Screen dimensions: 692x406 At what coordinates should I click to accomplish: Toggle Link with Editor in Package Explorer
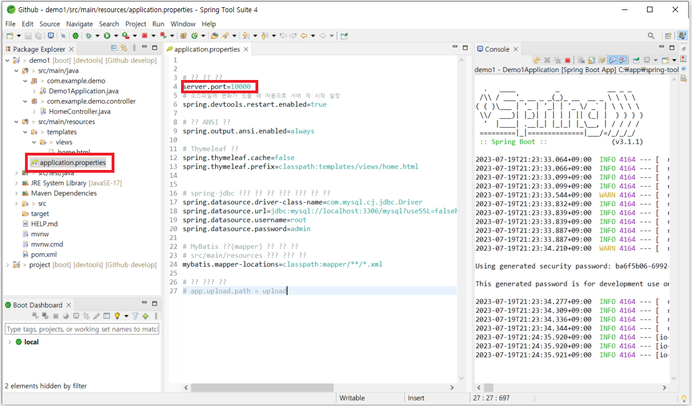click(124, 49)
